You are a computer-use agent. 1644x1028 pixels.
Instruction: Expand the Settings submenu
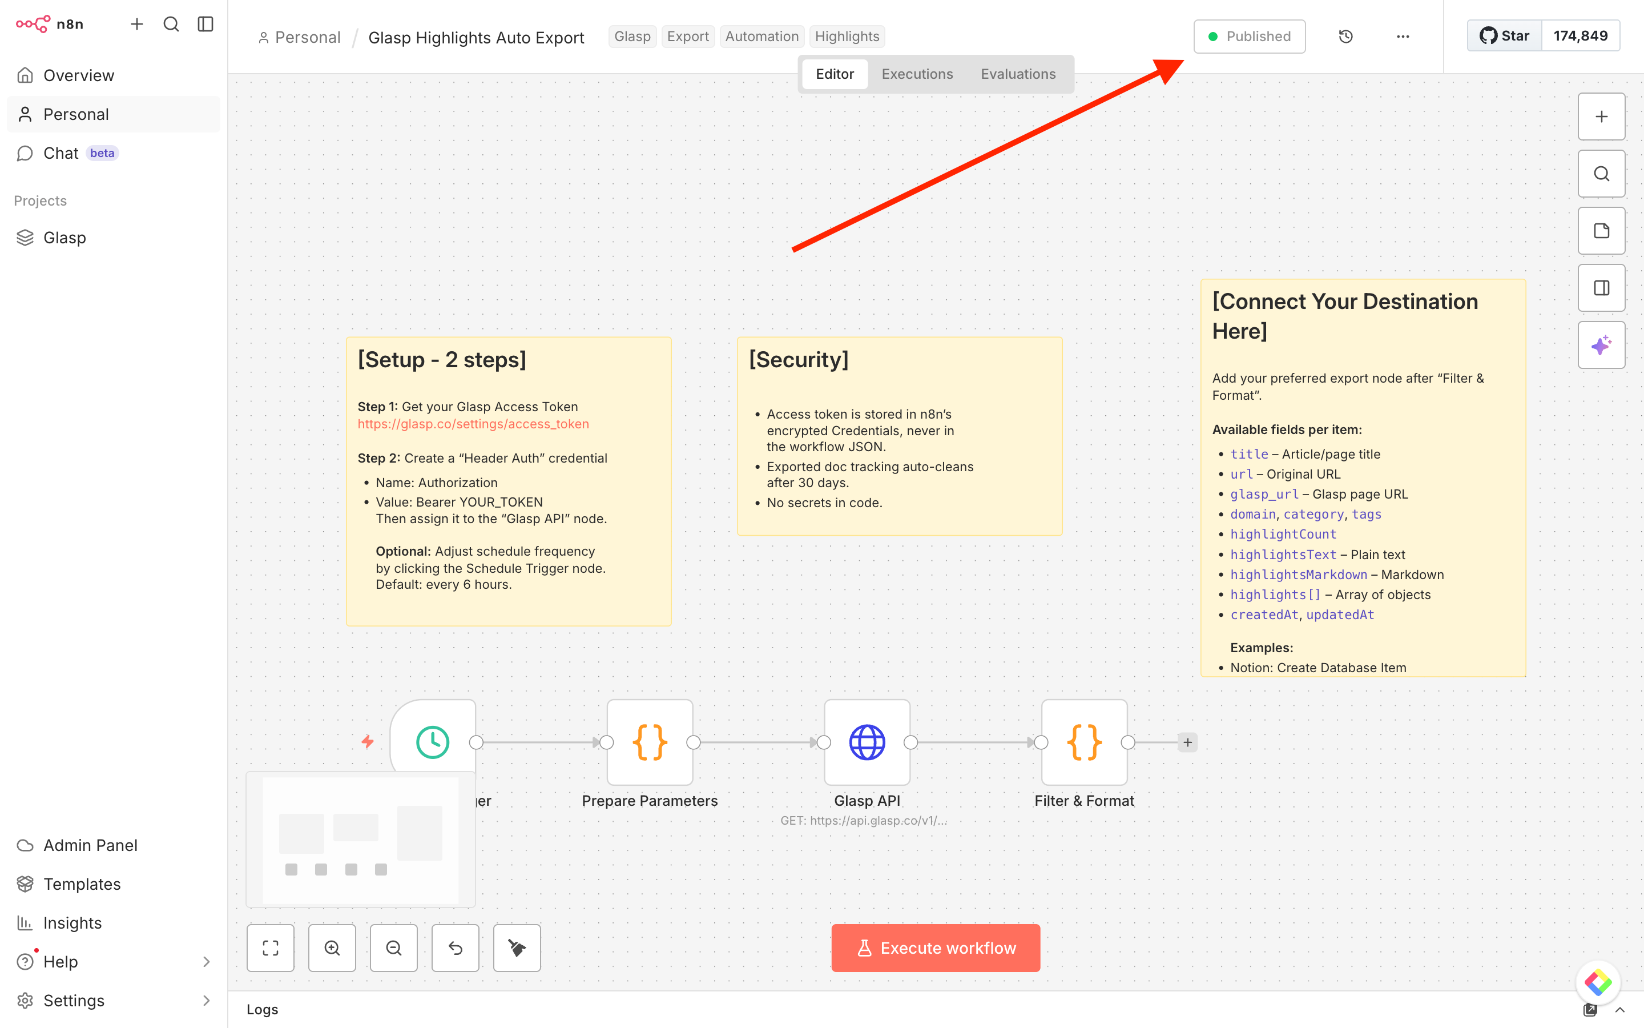click(206, 1000)
